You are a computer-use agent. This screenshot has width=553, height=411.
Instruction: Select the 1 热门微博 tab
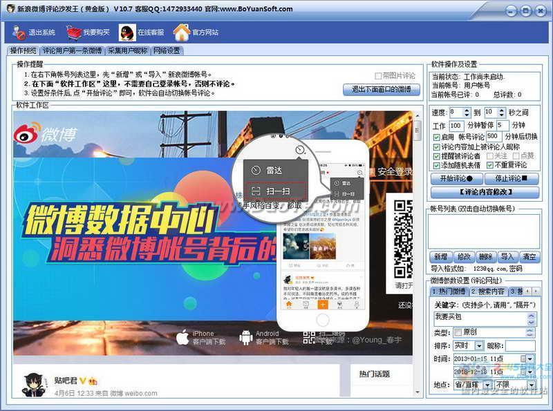(449, 291)
